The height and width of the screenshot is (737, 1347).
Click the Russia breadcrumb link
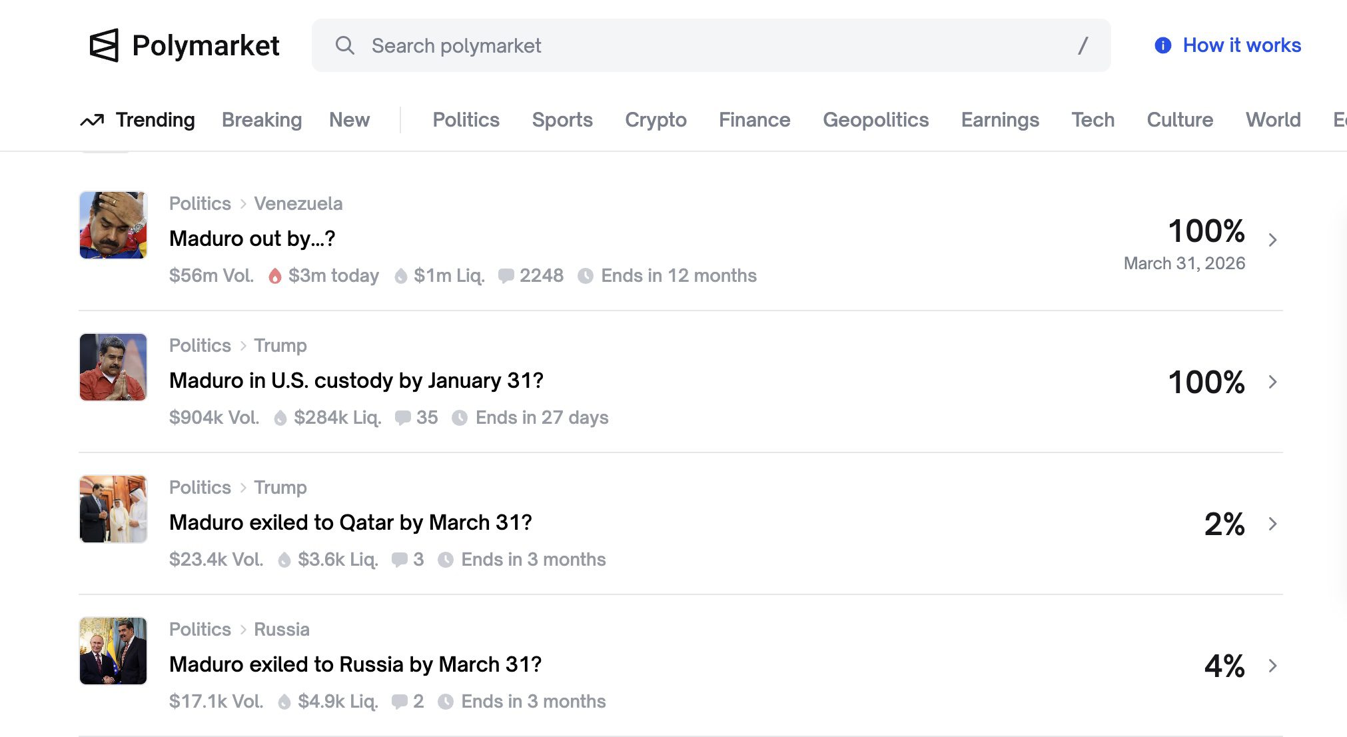click(282, 630)
